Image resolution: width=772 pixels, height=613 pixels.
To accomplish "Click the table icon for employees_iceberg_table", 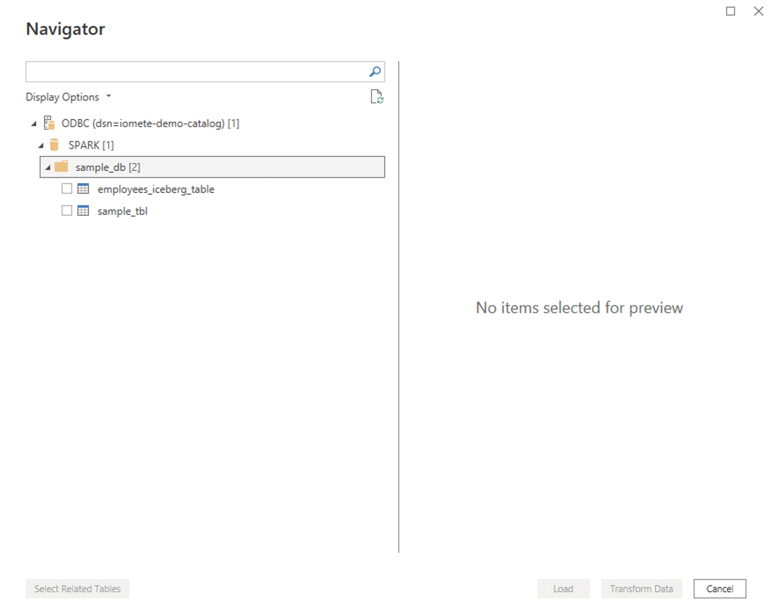I will tap(83, 189).
